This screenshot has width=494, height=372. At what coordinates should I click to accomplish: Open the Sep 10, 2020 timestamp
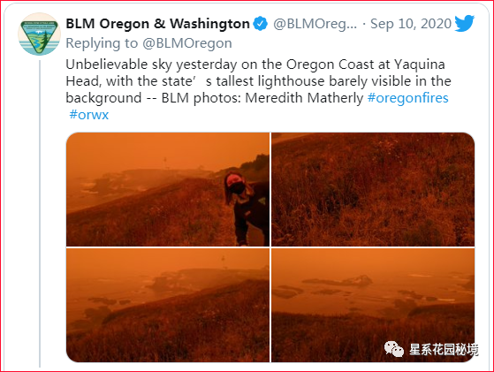(x=411, y=24)
